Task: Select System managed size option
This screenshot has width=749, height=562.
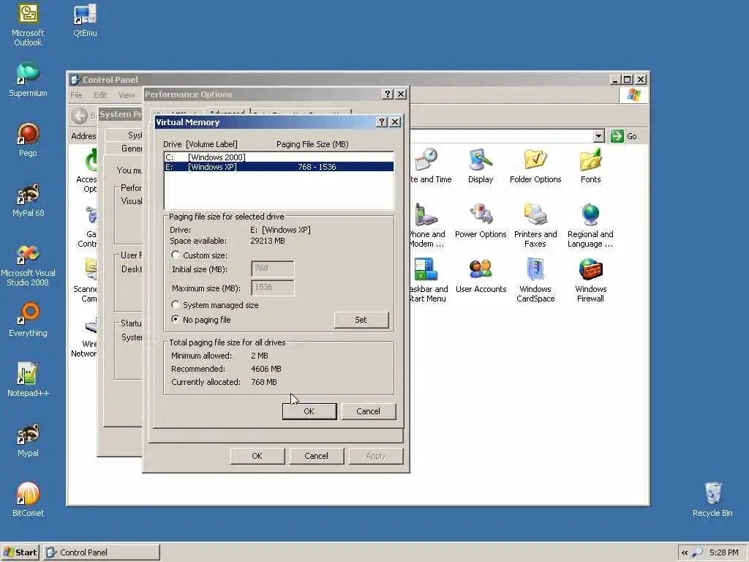Action: 176,305
